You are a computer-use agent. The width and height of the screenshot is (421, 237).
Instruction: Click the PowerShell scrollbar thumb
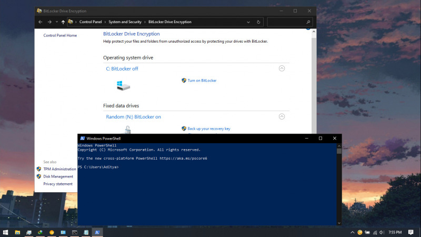click(x=339, y=151)
